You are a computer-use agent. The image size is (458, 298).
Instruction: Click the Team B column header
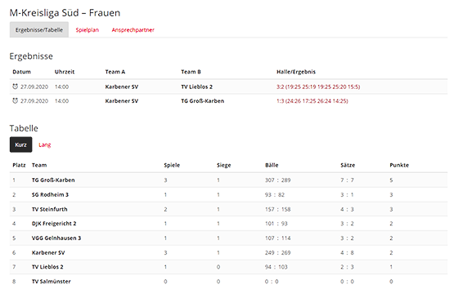(x=191, y=72)
